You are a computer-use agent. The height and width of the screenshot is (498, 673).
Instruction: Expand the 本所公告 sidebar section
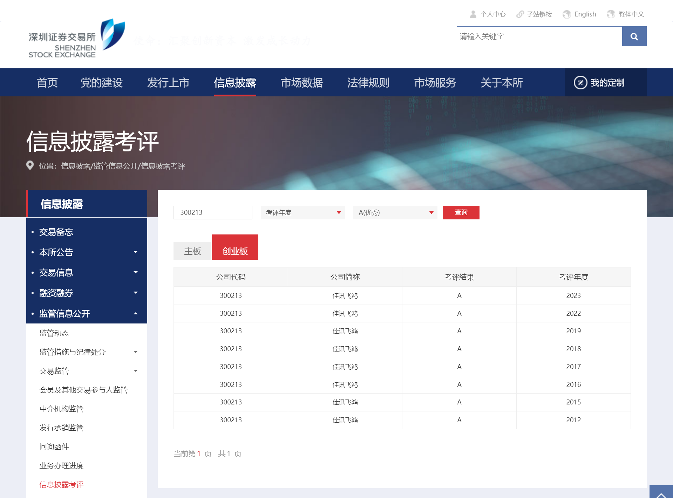(135, 252)
